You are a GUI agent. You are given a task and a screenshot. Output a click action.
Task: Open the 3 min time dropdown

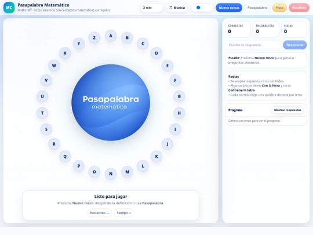(151, 8)
